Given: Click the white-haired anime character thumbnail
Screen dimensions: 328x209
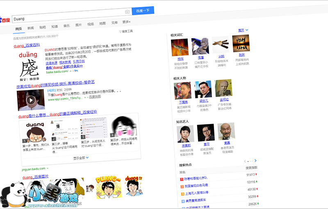Looking at the screenshot, I should [x=200, y=46].
